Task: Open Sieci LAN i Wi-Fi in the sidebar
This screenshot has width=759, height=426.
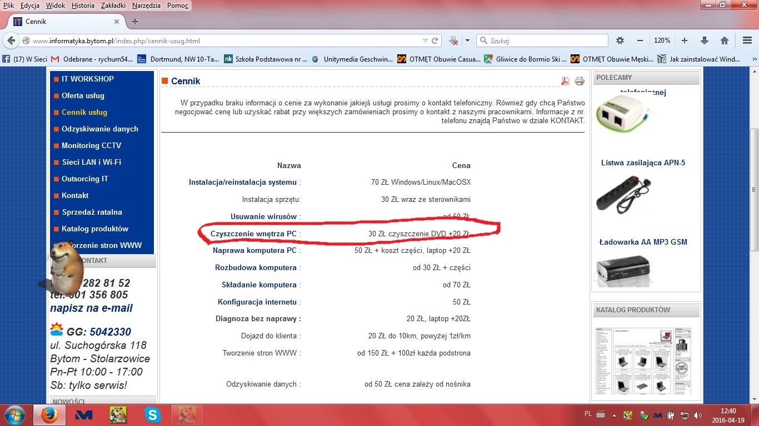Action: point(91,162)
